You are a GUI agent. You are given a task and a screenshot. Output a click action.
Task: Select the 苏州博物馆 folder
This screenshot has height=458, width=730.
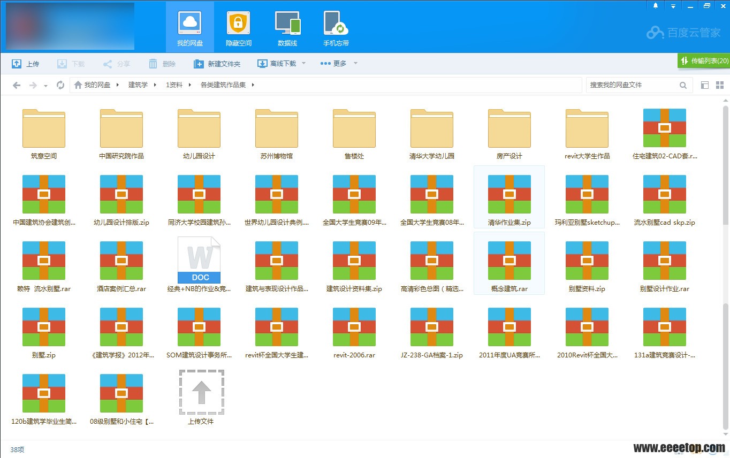pyautogui.click(x=277, y=134)
